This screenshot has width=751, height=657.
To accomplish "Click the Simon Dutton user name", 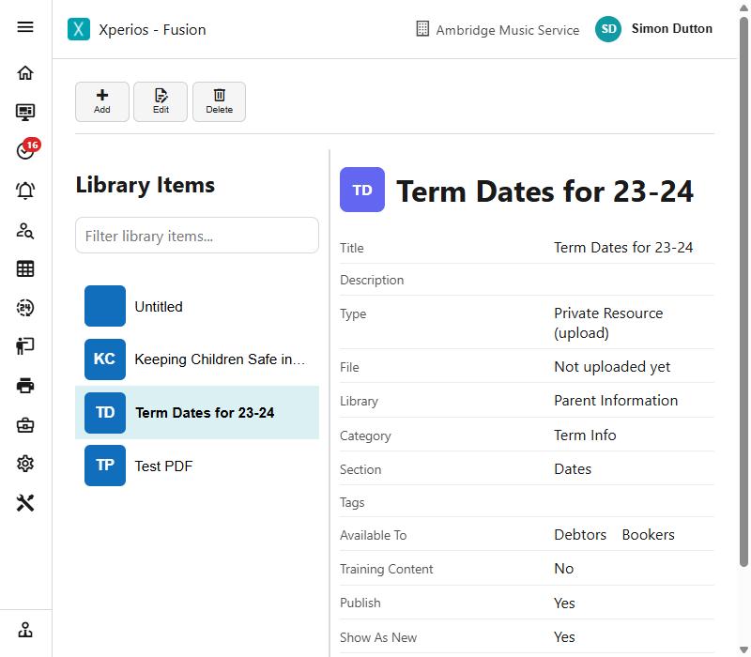I will [x=672, y=29].
